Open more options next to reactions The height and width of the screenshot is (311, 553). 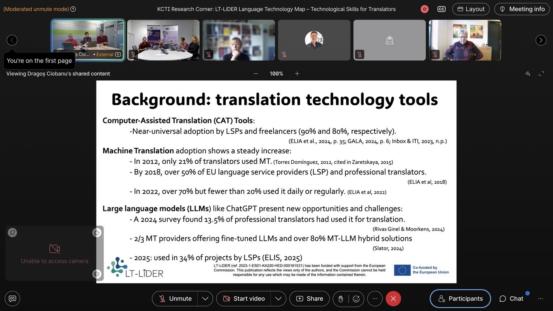[375, 299]
